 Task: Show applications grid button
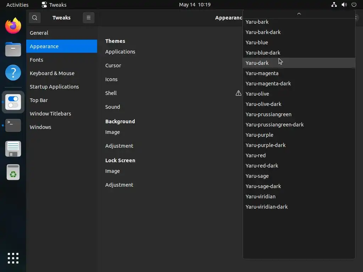[x=13, y=258]
